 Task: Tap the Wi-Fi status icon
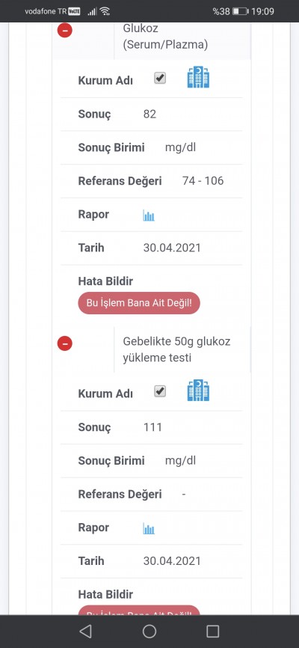tap(105, 11)
